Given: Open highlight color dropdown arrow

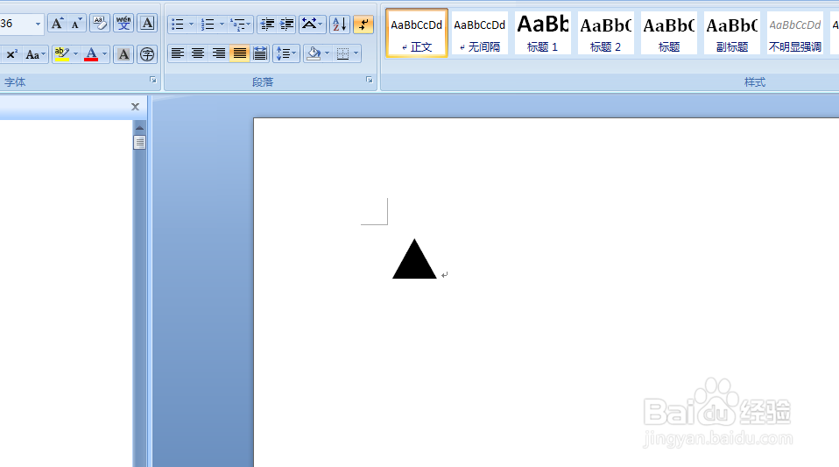Looking at the screenshot, I should coord(75,54).
